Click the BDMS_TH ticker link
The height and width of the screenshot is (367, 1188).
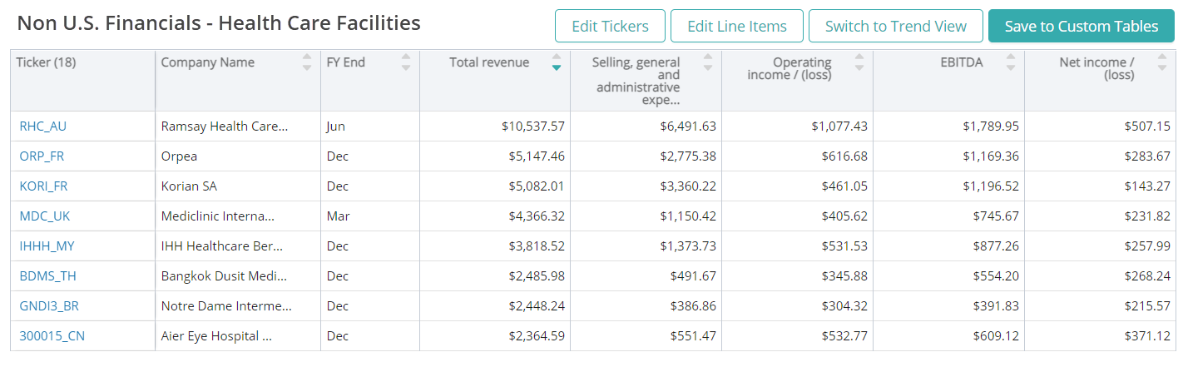[x=47, y=276]
